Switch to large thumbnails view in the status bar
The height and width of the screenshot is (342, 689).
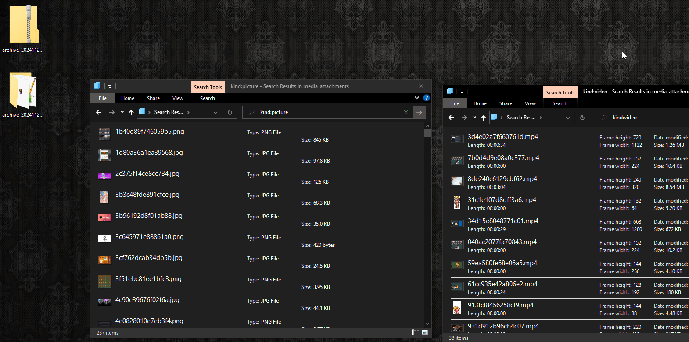(425, 332)
